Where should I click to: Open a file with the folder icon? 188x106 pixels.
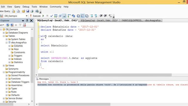pos(23,11)
